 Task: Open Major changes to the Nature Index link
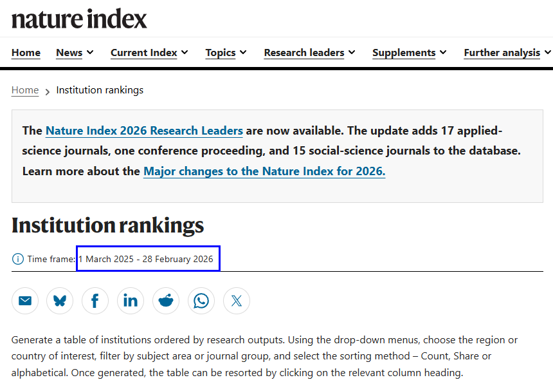pyautogui.click(x=264, y=171)
